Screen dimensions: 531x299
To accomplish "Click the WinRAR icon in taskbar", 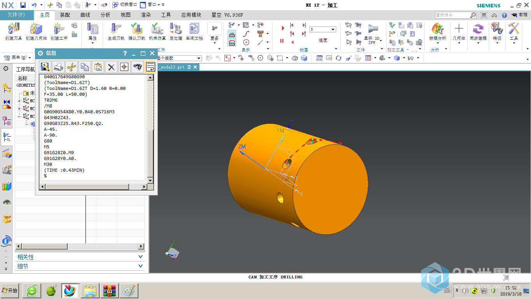I will [109, 290].
